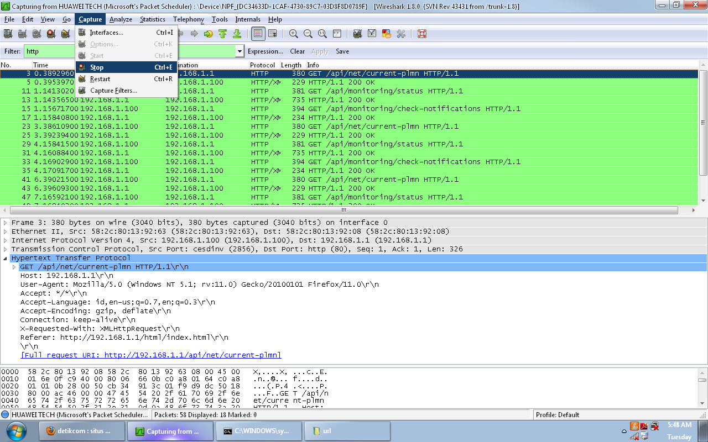Click the lifebuoy help toolbar icon
The width and height of the screenshot is (708, 442).
pos(422,34)
